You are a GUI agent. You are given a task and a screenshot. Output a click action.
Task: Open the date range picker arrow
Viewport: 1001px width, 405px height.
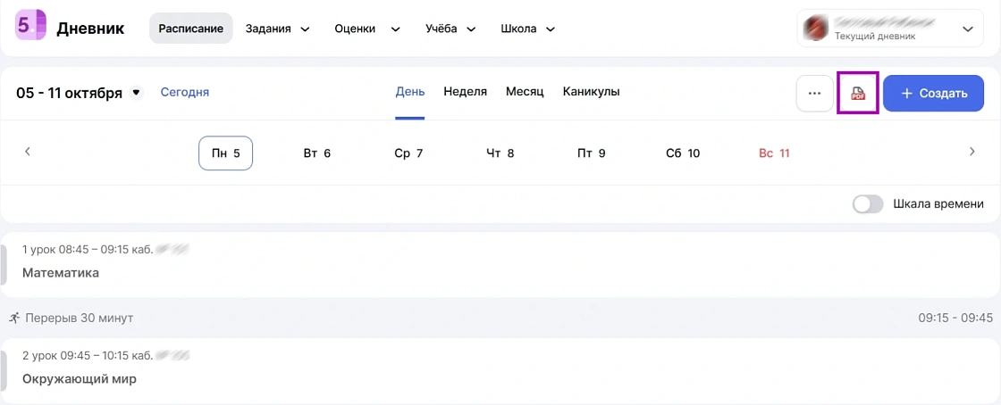coord(136,93)
